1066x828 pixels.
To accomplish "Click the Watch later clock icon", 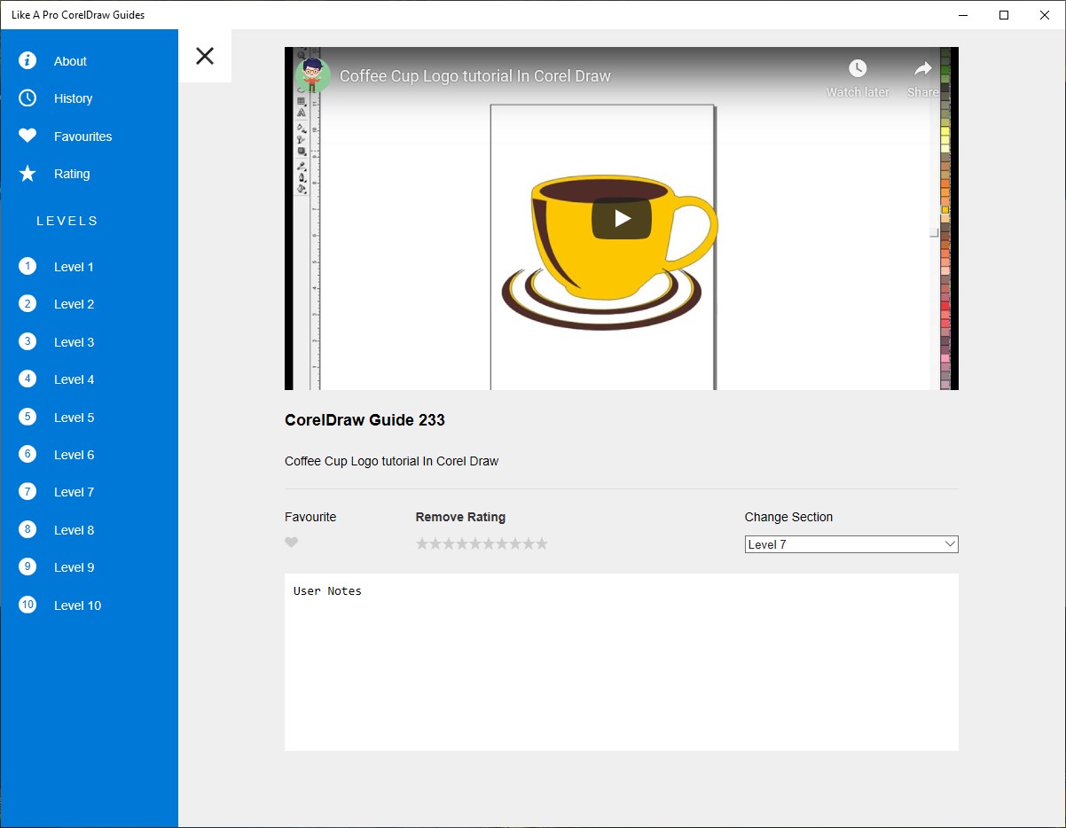I will (x=858, y=69).
